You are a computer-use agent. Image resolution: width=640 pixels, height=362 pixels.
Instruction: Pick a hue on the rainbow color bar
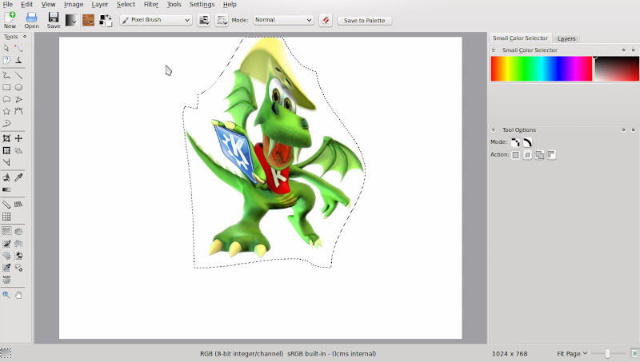[x=542, y=69]
